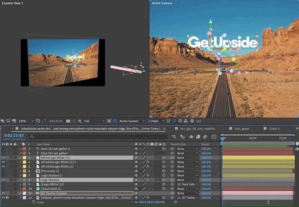The width and height of the screenshot is (299, 207).
Task: Show the Logo Shadow 2 layer
Action: (x=3, y=175)
